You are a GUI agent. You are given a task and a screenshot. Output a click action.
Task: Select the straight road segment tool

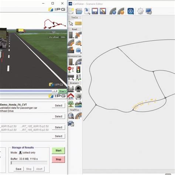(71, 35)
